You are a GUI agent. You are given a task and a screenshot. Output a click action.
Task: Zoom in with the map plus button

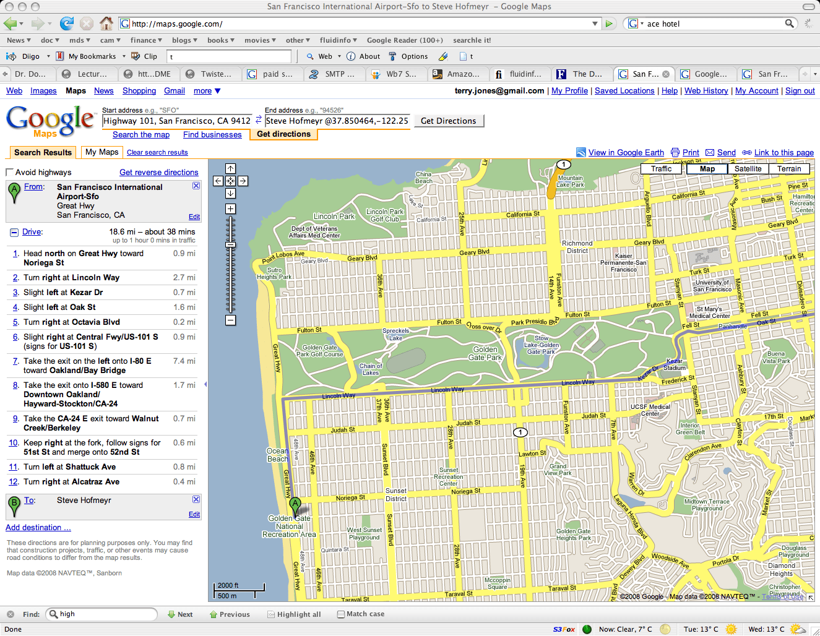(x=230, y=208)
